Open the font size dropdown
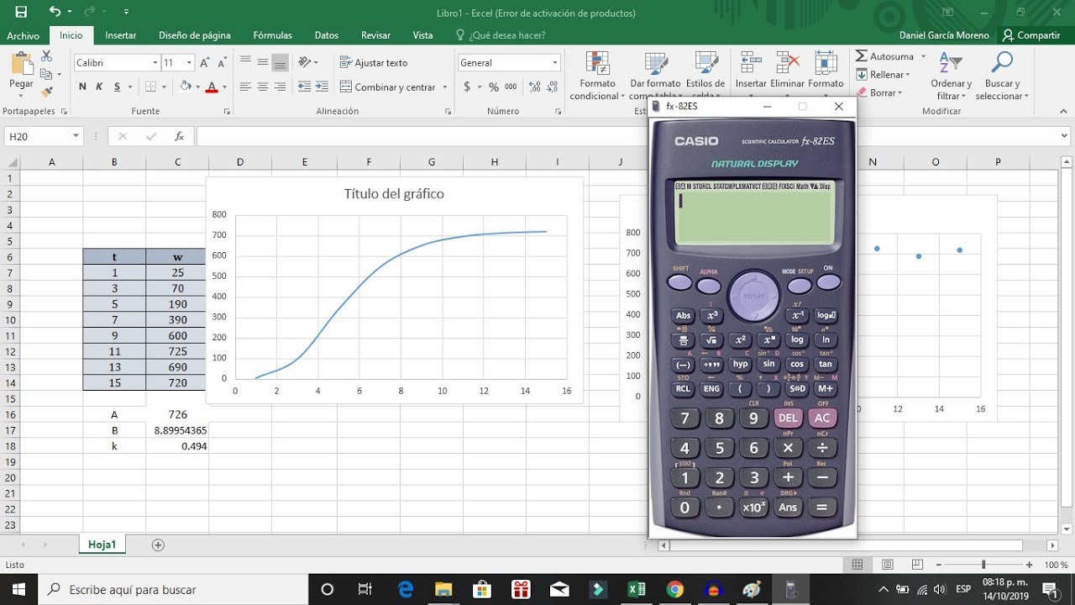The image size is (1075, 605). [190, 63]
